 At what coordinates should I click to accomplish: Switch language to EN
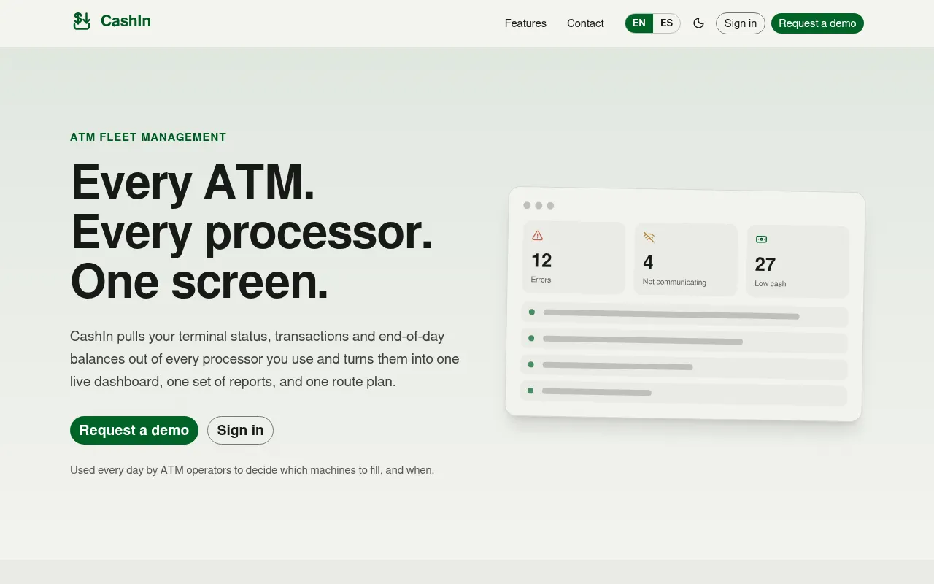(x=639, y=23)
